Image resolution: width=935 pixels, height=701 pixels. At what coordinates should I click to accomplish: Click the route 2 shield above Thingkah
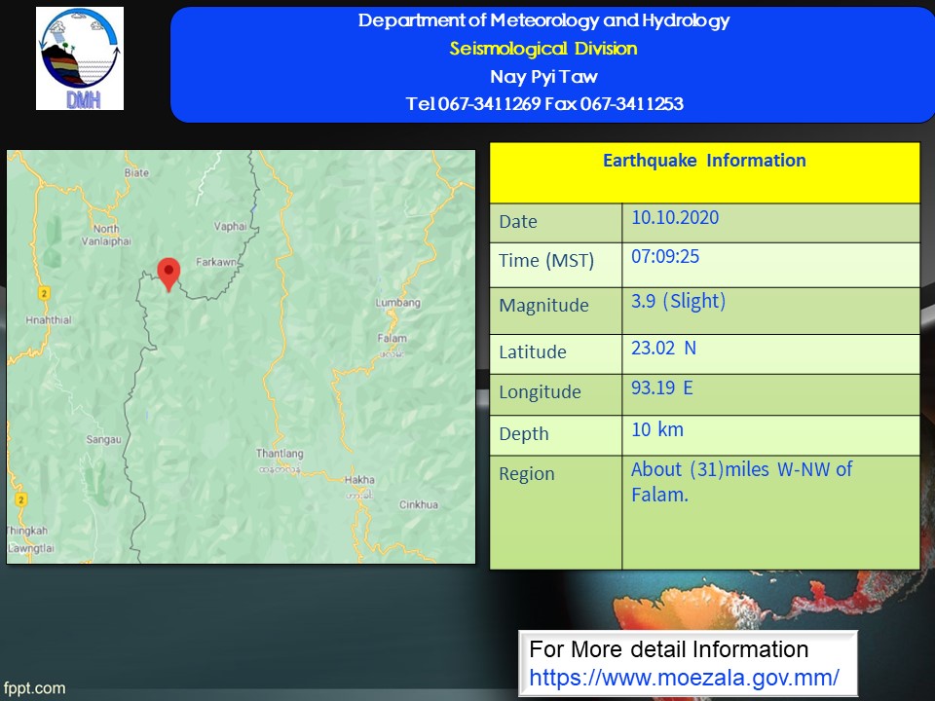click(19, 499)
